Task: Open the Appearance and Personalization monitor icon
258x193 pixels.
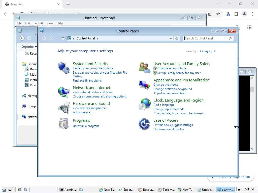Action: click(x=144, y=85)
